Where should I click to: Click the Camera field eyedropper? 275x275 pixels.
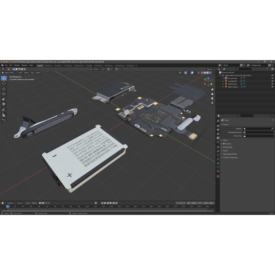tap(272, 129)
